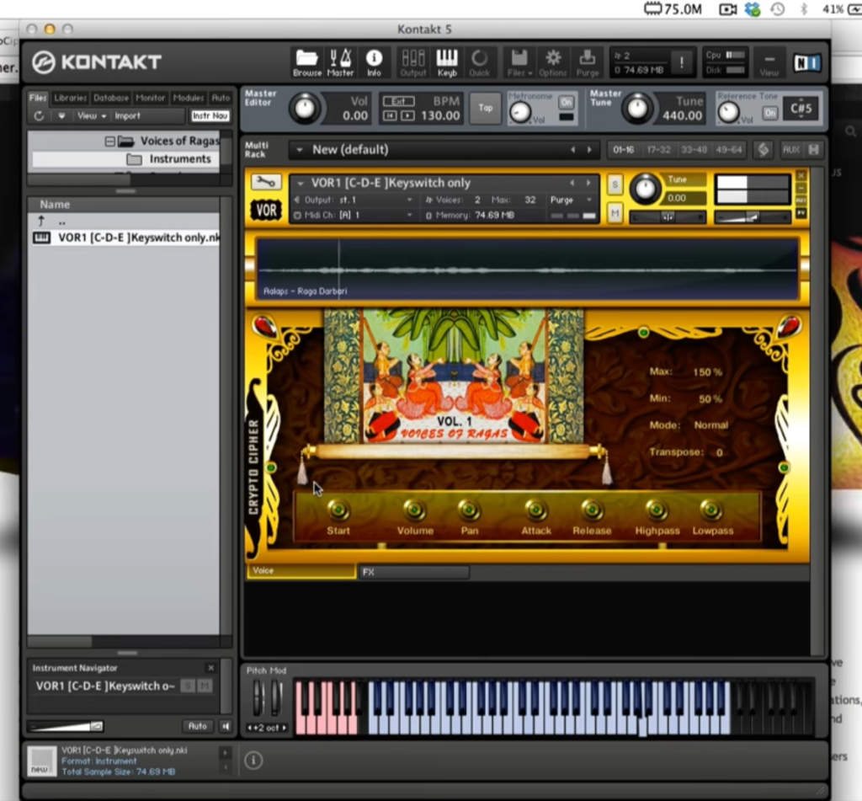Collapse the Voices of Ragas folder
This screenshot has height=801, width=862.
(x=110, y=142)
